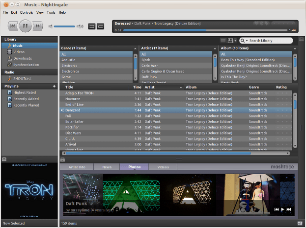Switch to filter pane view

tap(230, 41)
